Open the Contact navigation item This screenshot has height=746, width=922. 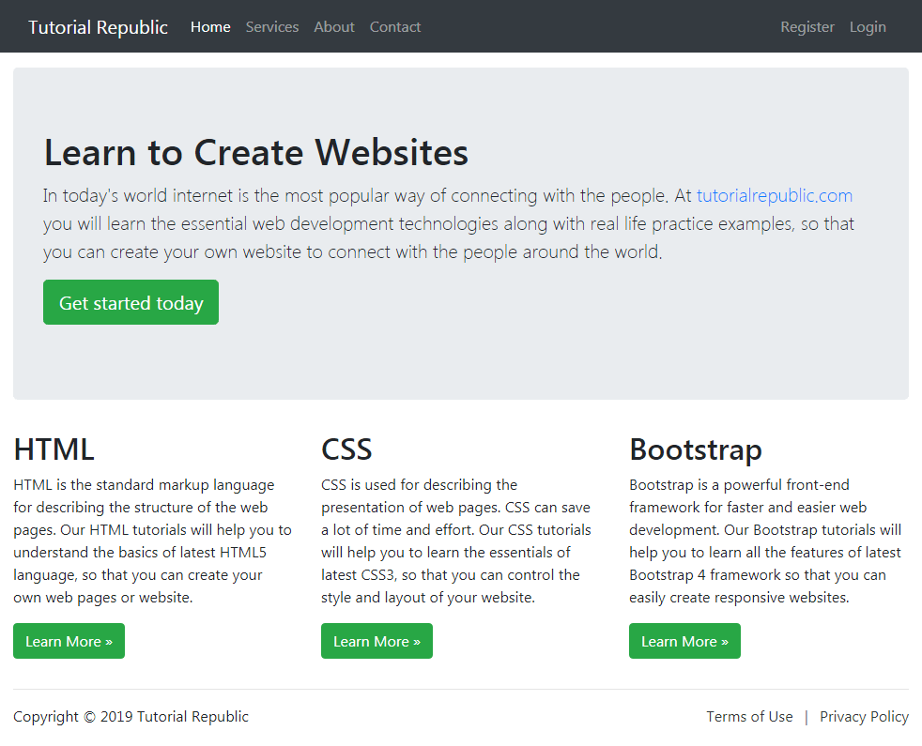394,26
